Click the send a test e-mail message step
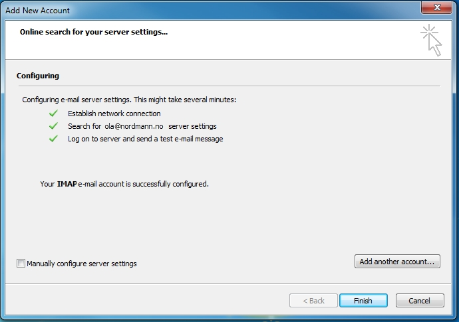The width and height of the screenshot is (459, 322). click(184, 139)
